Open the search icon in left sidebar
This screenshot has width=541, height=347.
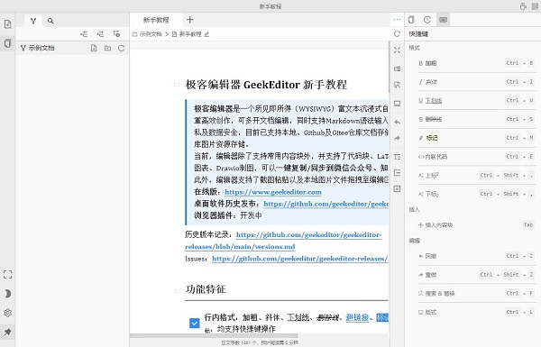(50, 21)
